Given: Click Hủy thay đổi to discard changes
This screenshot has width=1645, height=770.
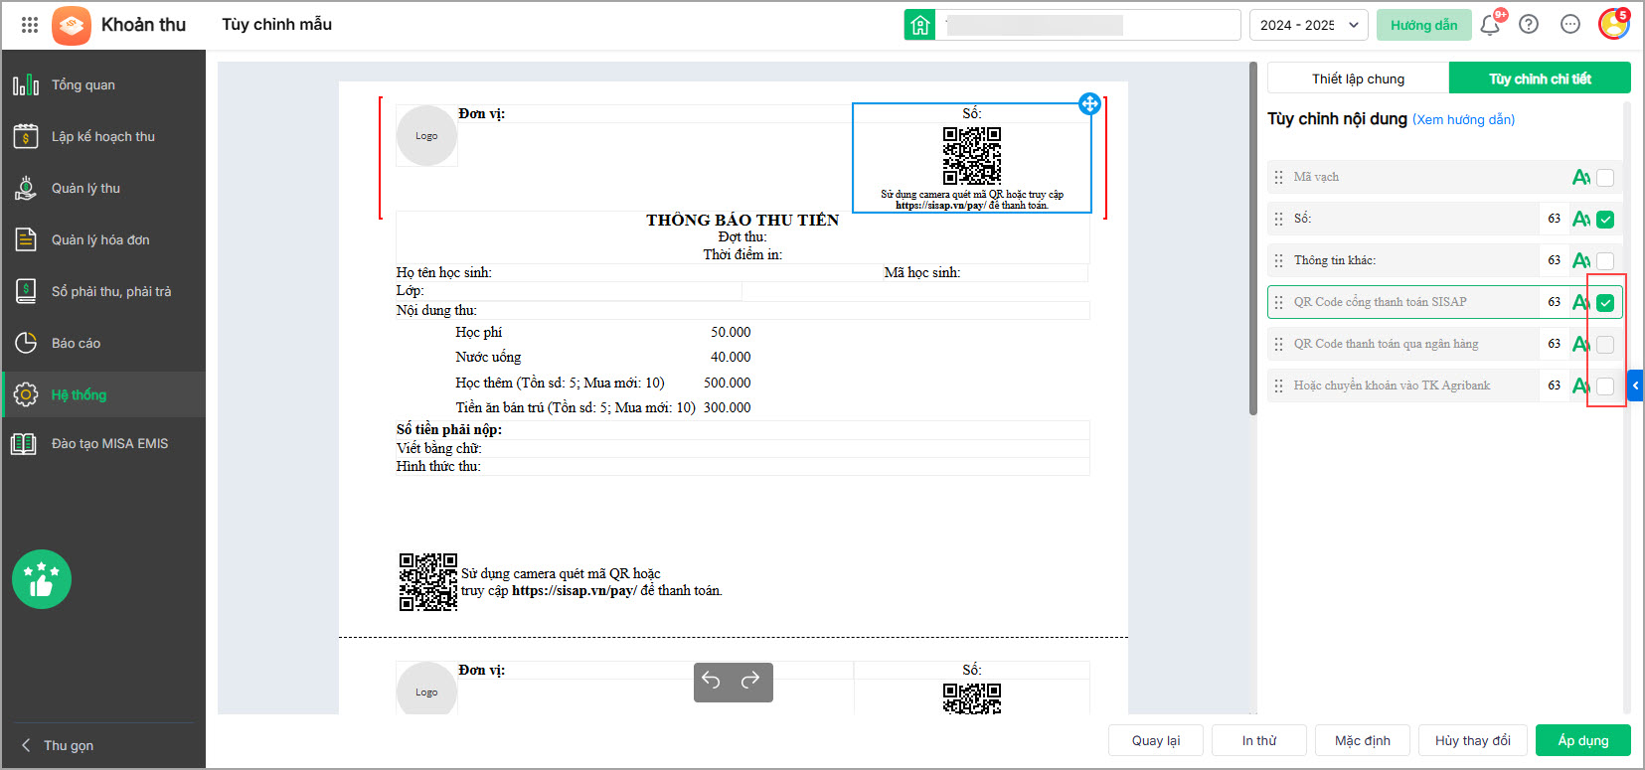Looking at the screenshot, I should 1473,740.
